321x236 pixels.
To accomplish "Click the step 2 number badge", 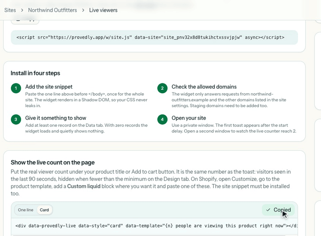I will pos(162,88).
